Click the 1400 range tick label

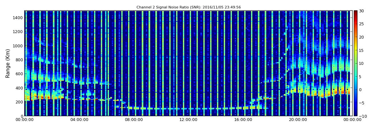point(18,18)
